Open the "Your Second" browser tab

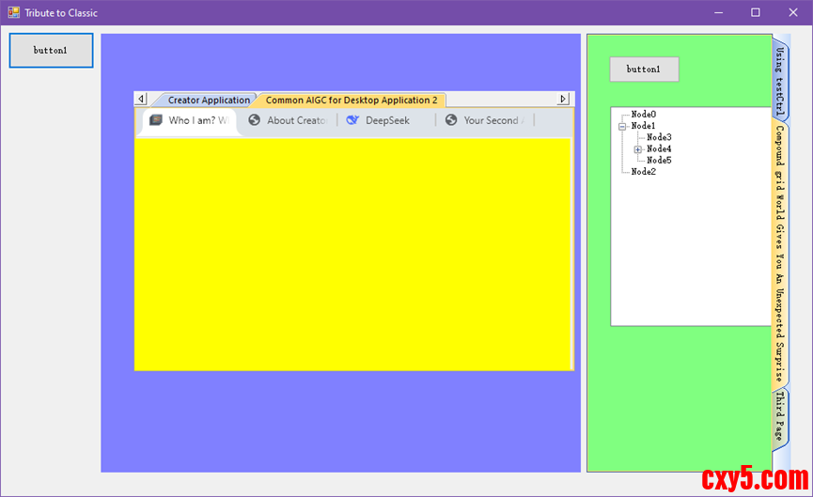pos(484,120)
